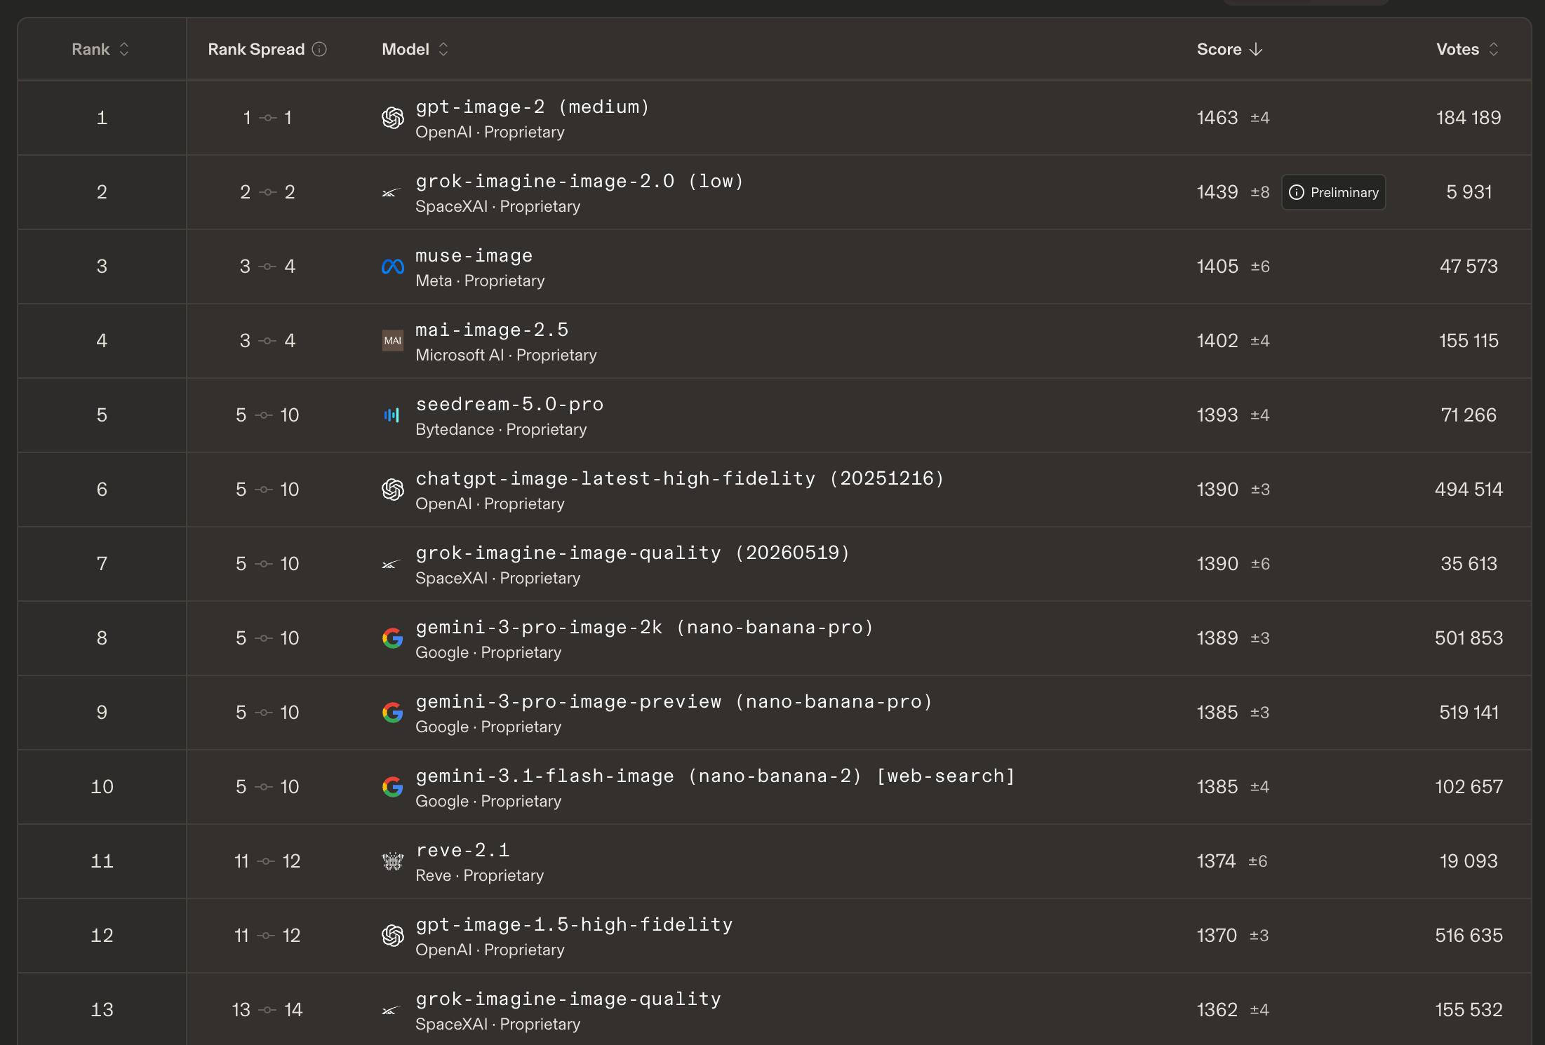Open gemini-3.1-flash-image (nano-banana-2) [web-search] name

[716, 776]
